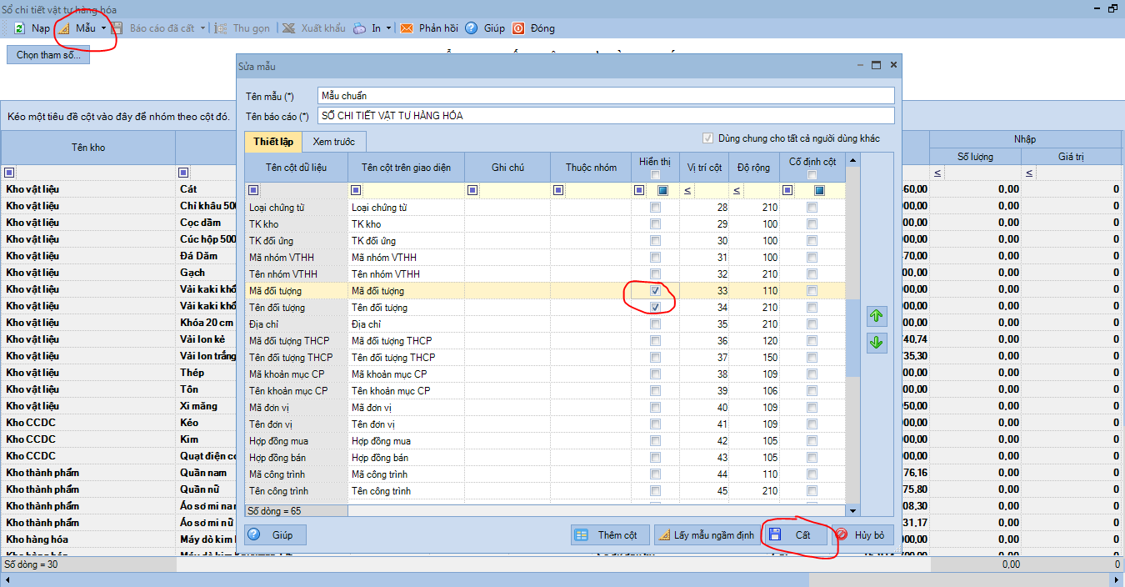Open the In print dropdown arrow

[388, 28]
